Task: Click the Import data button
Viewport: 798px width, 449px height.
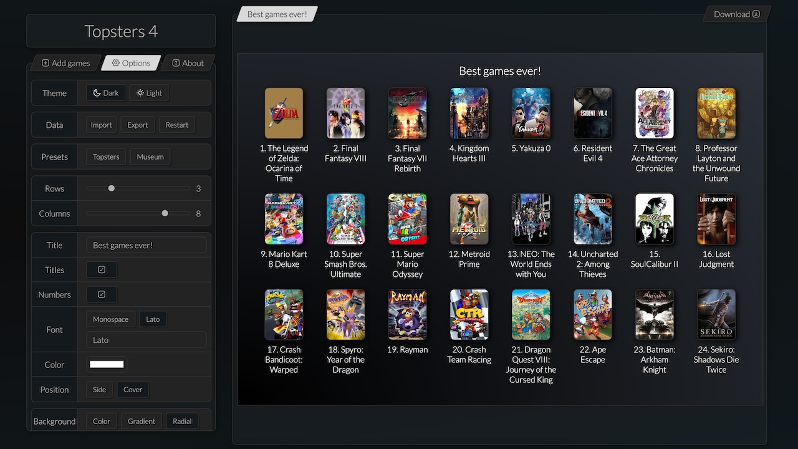Action: (101, 125)
